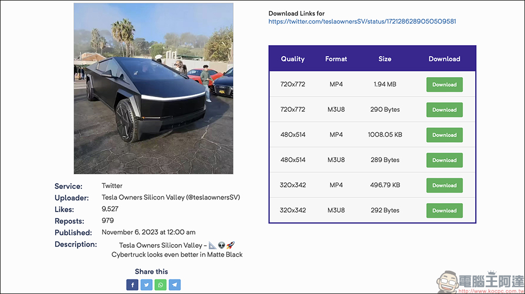This screenshot has width=525, height=294.
Task: Share via the Twitter icon
Action: click(146, 285)
